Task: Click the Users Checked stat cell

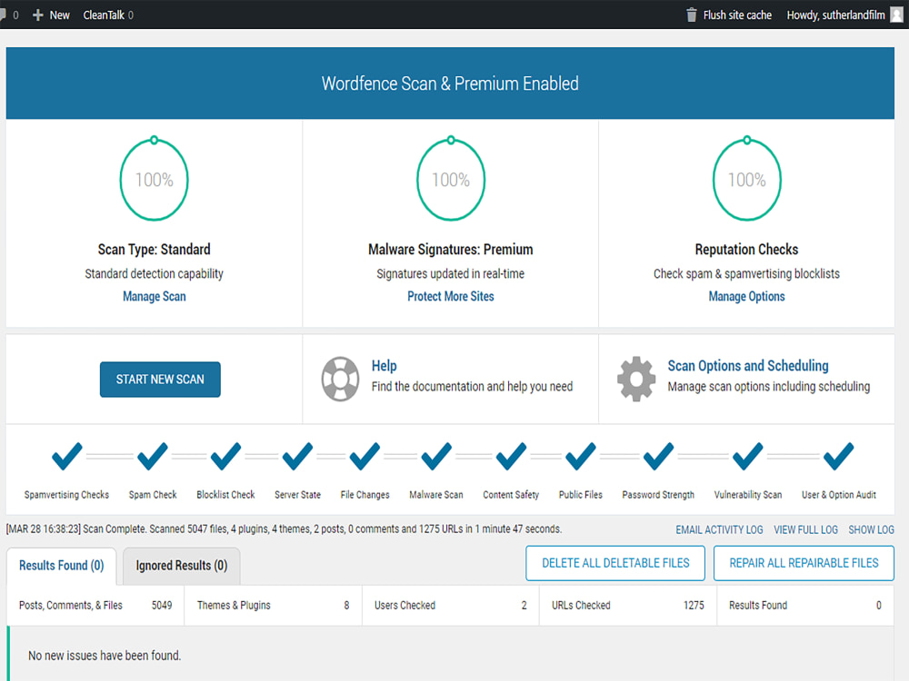Action: pyautogui.click(x=451, y=605)
